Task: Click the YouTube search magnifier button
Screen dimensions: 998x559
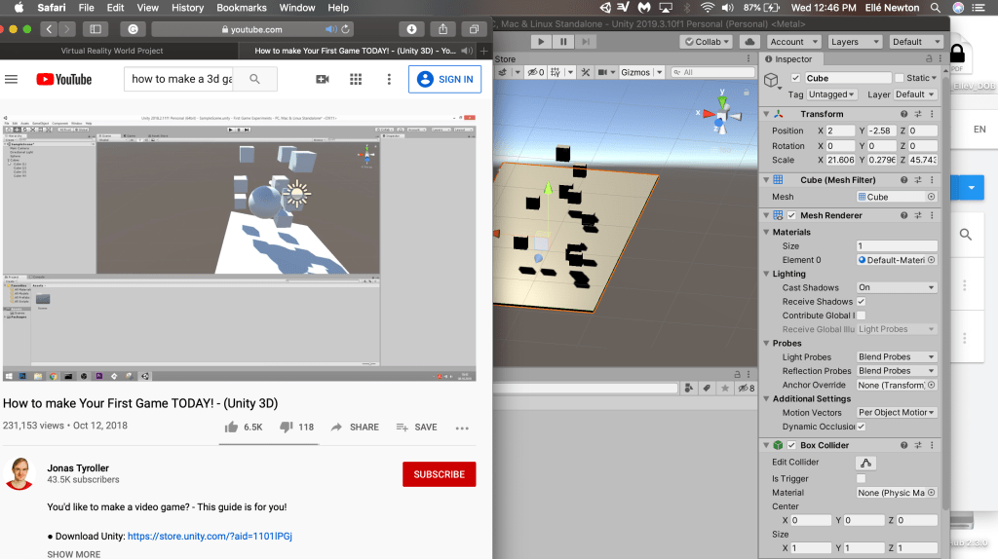Action: click(255, 80)
